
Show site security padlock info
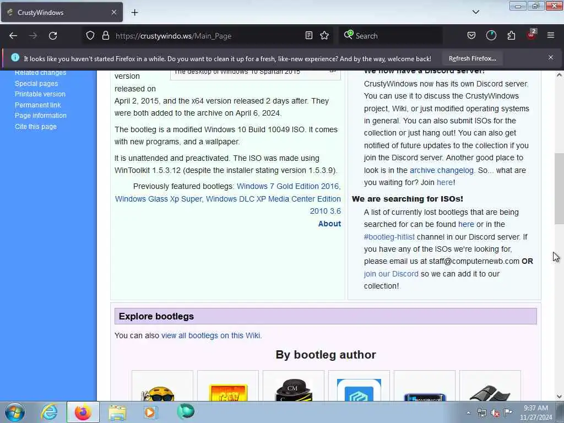pyautogui.click(x=105, y=36)
